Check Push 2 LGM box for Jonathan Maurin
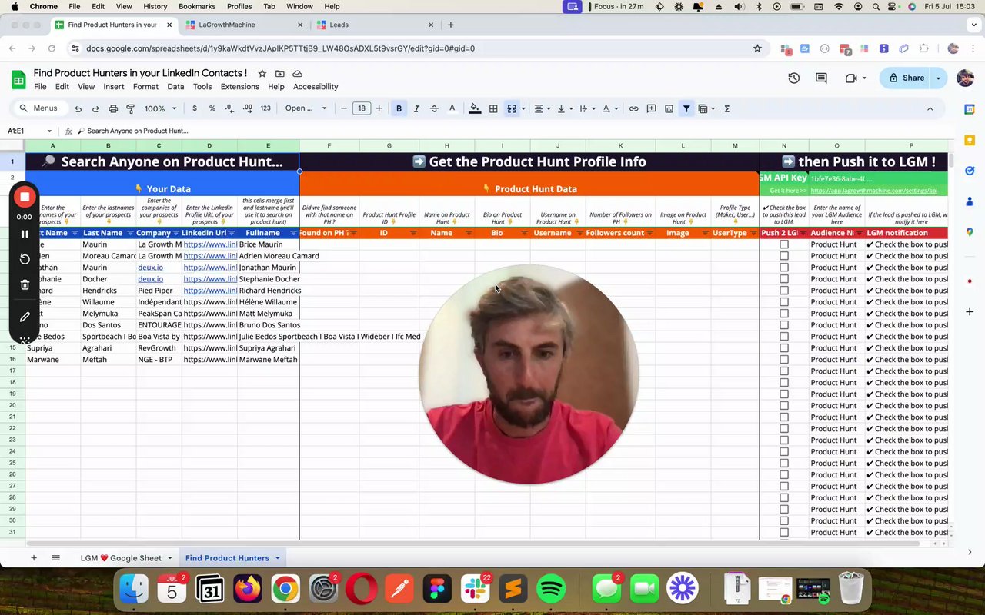This screenshot has height=615, width=985. point(784,268)
